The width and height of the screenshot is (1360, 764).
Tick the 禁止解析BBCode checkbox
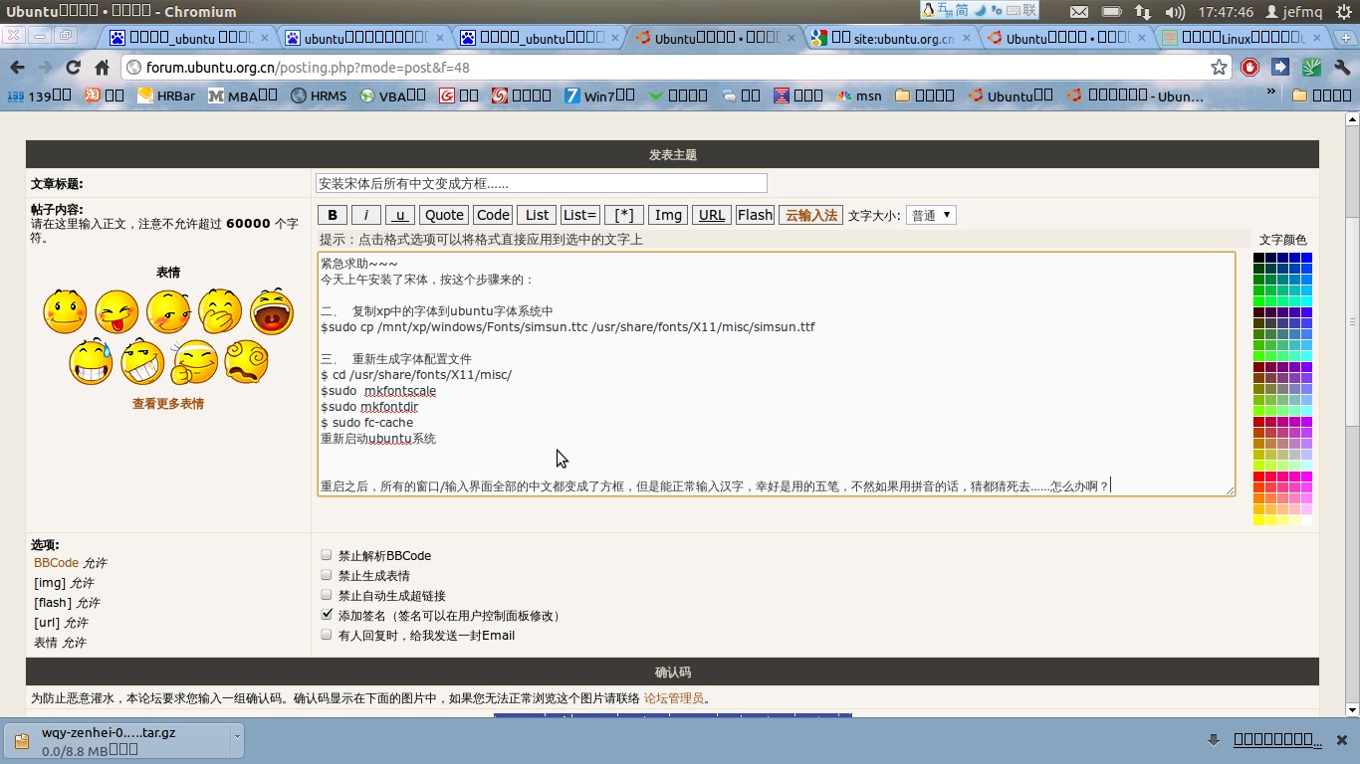click(326, 555)
